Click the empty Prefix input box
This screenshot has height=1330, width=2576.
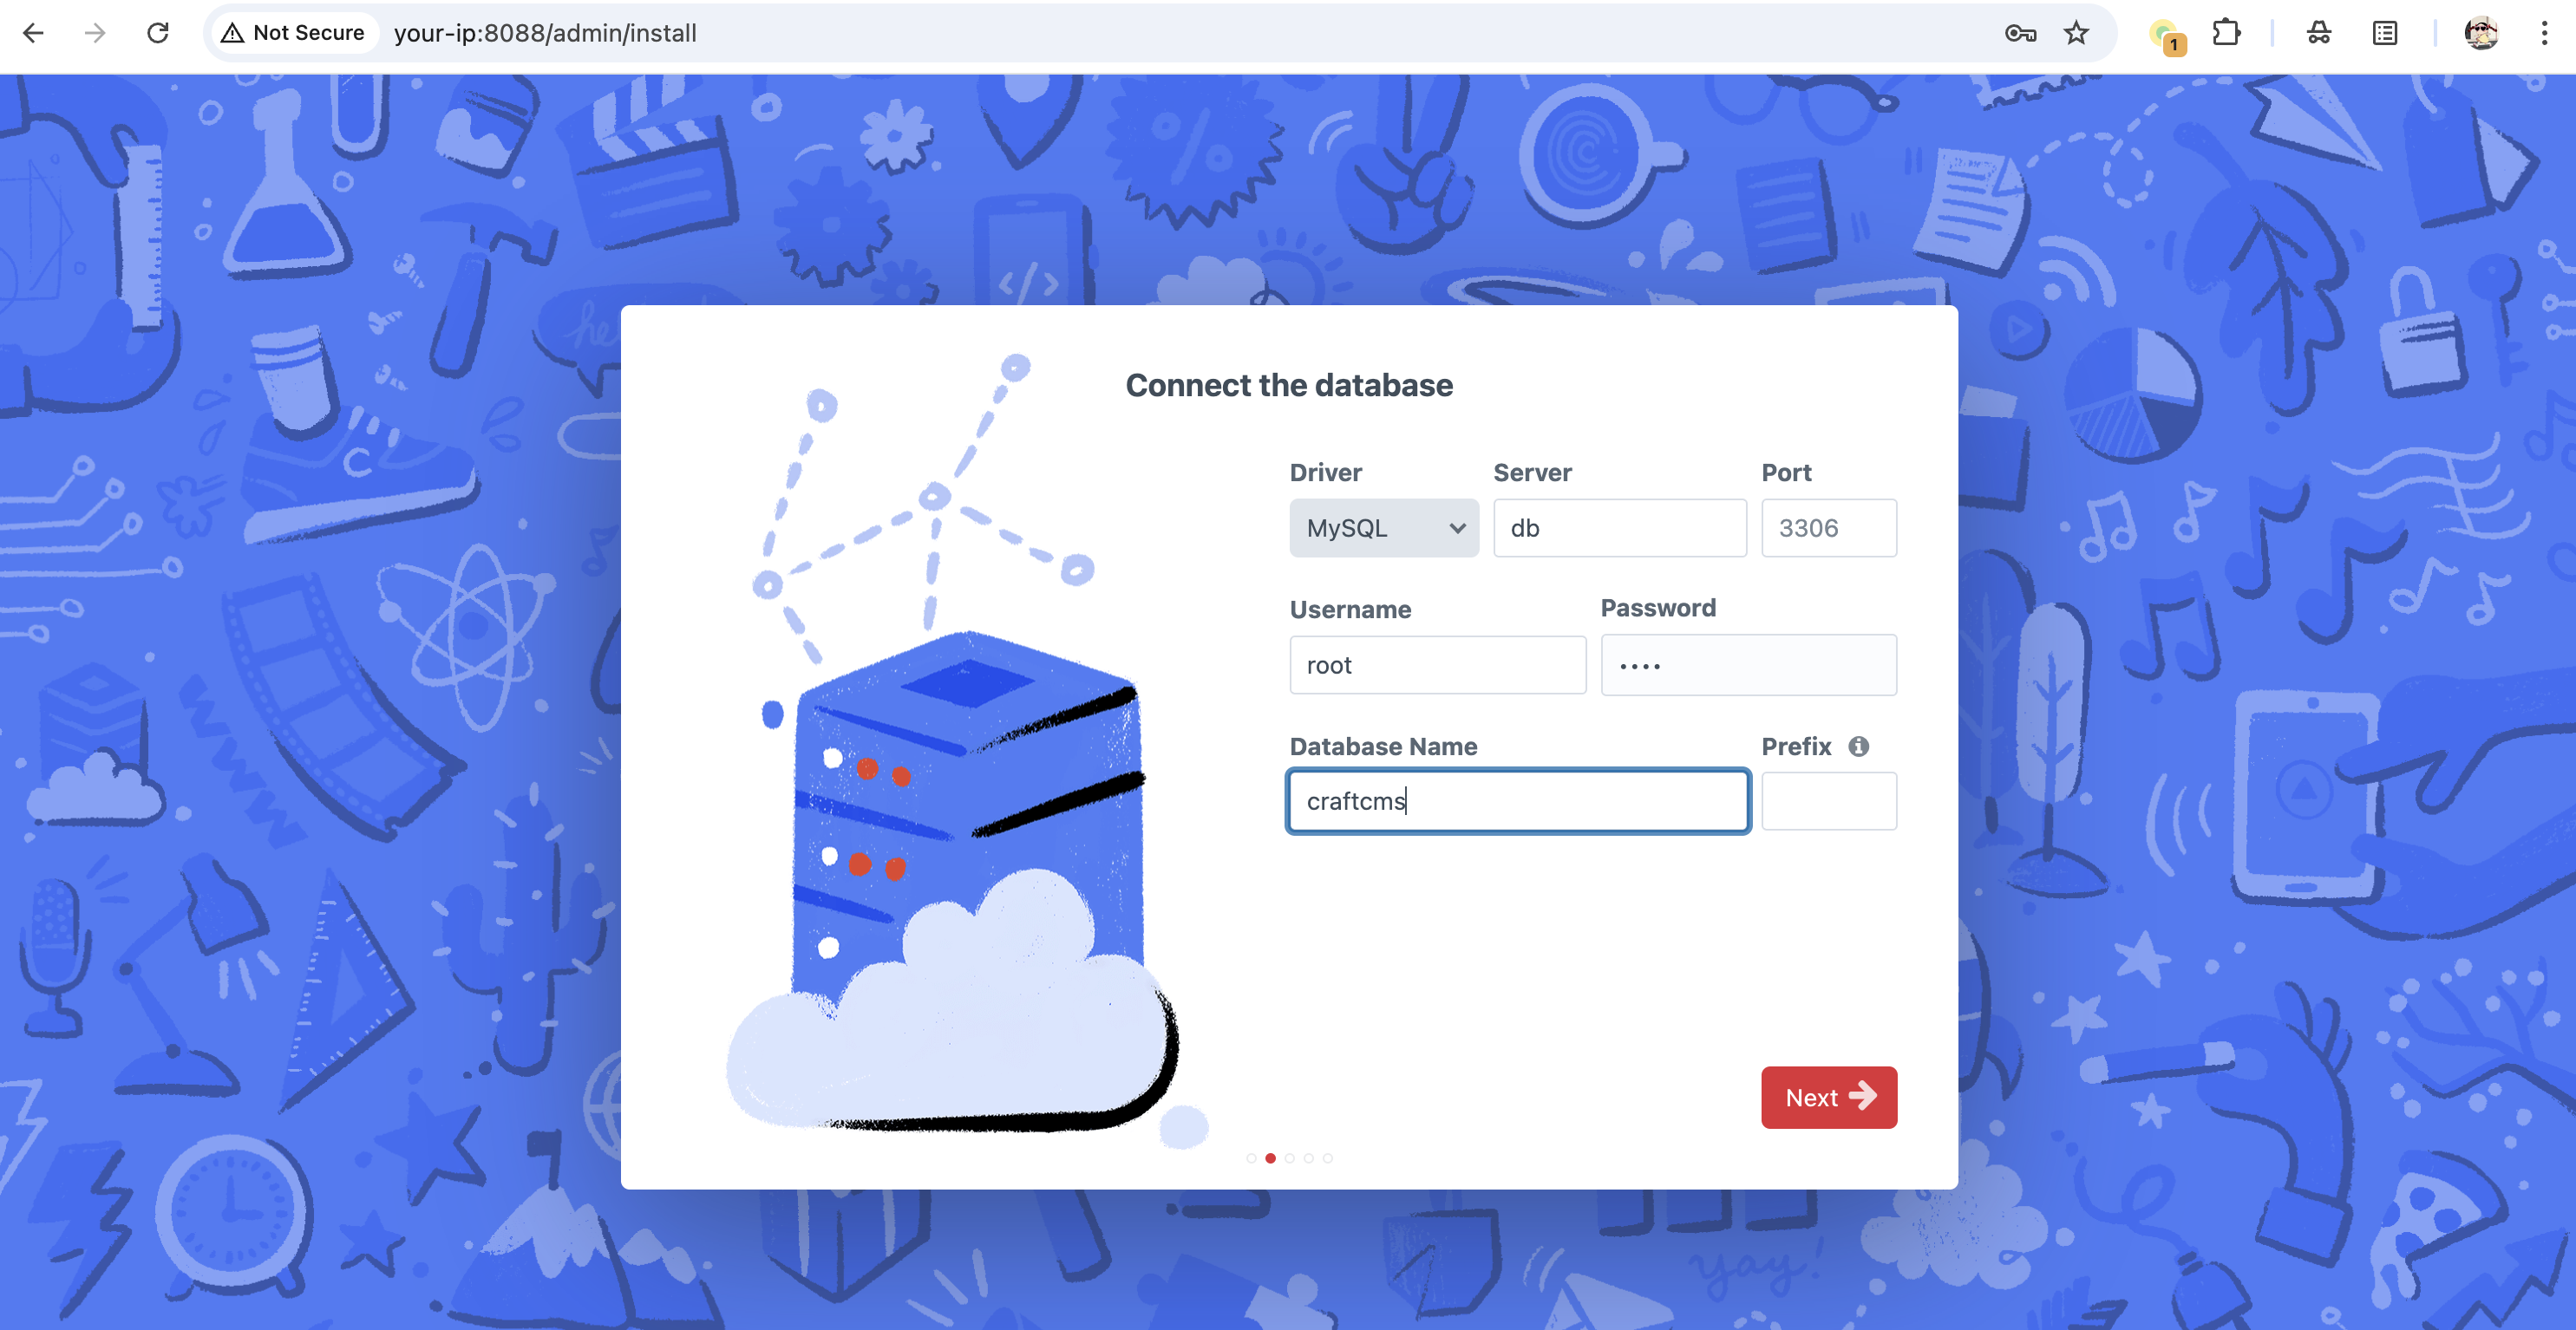(1828, 801)
